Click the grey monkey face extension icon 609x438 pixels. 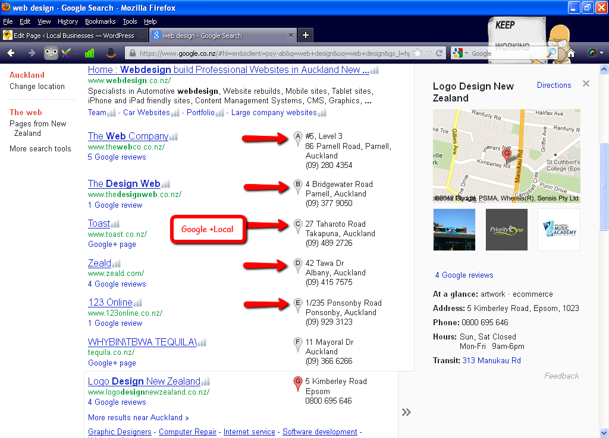[x=51, y=53]
